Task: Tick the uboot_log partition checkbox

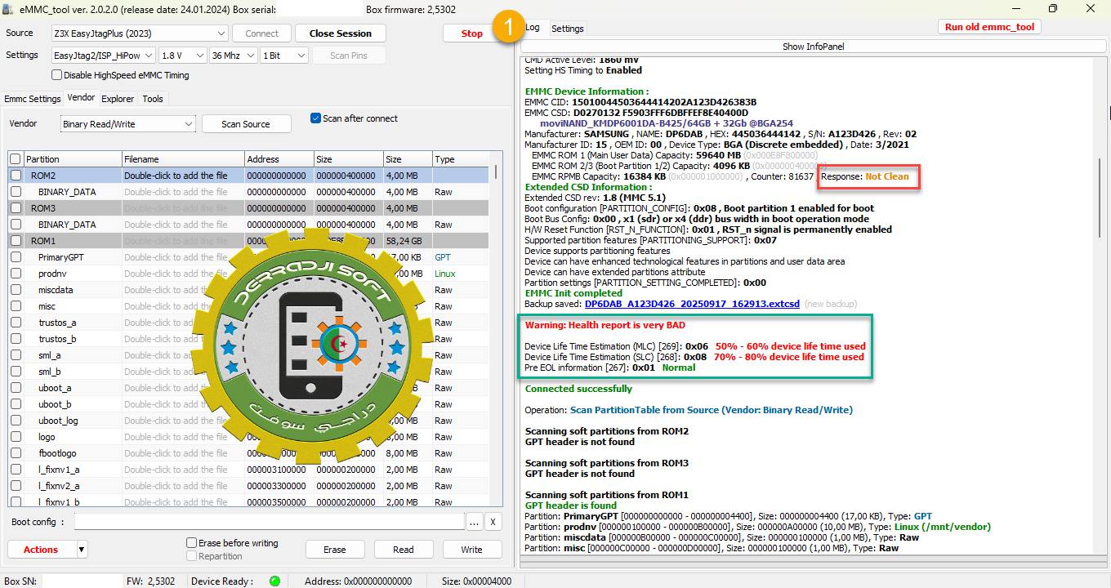Action: coord(16,421)
